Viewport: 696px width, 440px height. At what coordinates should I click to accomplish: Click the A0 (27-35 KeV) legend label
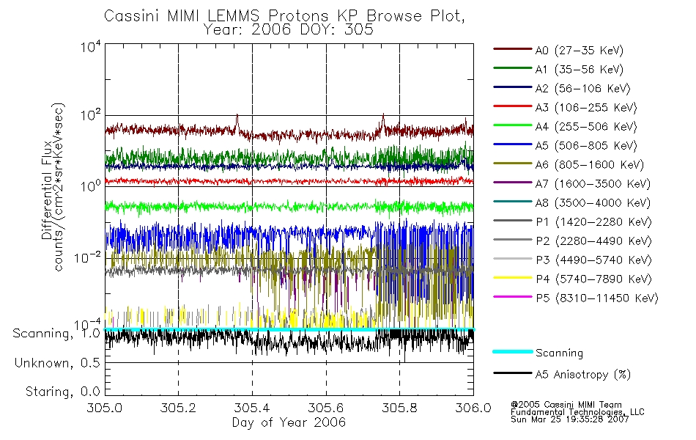coord(580,51)
